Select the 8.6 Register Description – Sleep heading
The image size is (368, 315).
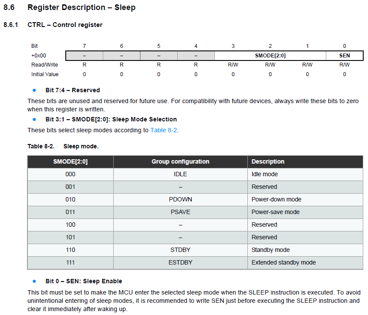click(x=70, y=7)
